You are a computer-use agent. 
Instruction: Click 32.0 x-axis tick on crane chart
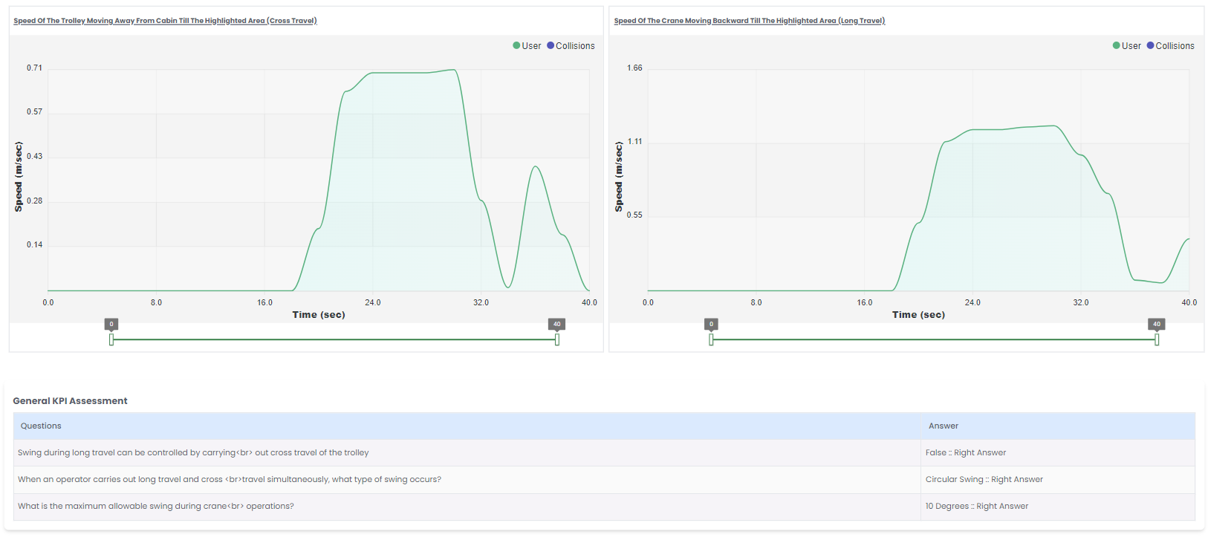point(1081,302)
